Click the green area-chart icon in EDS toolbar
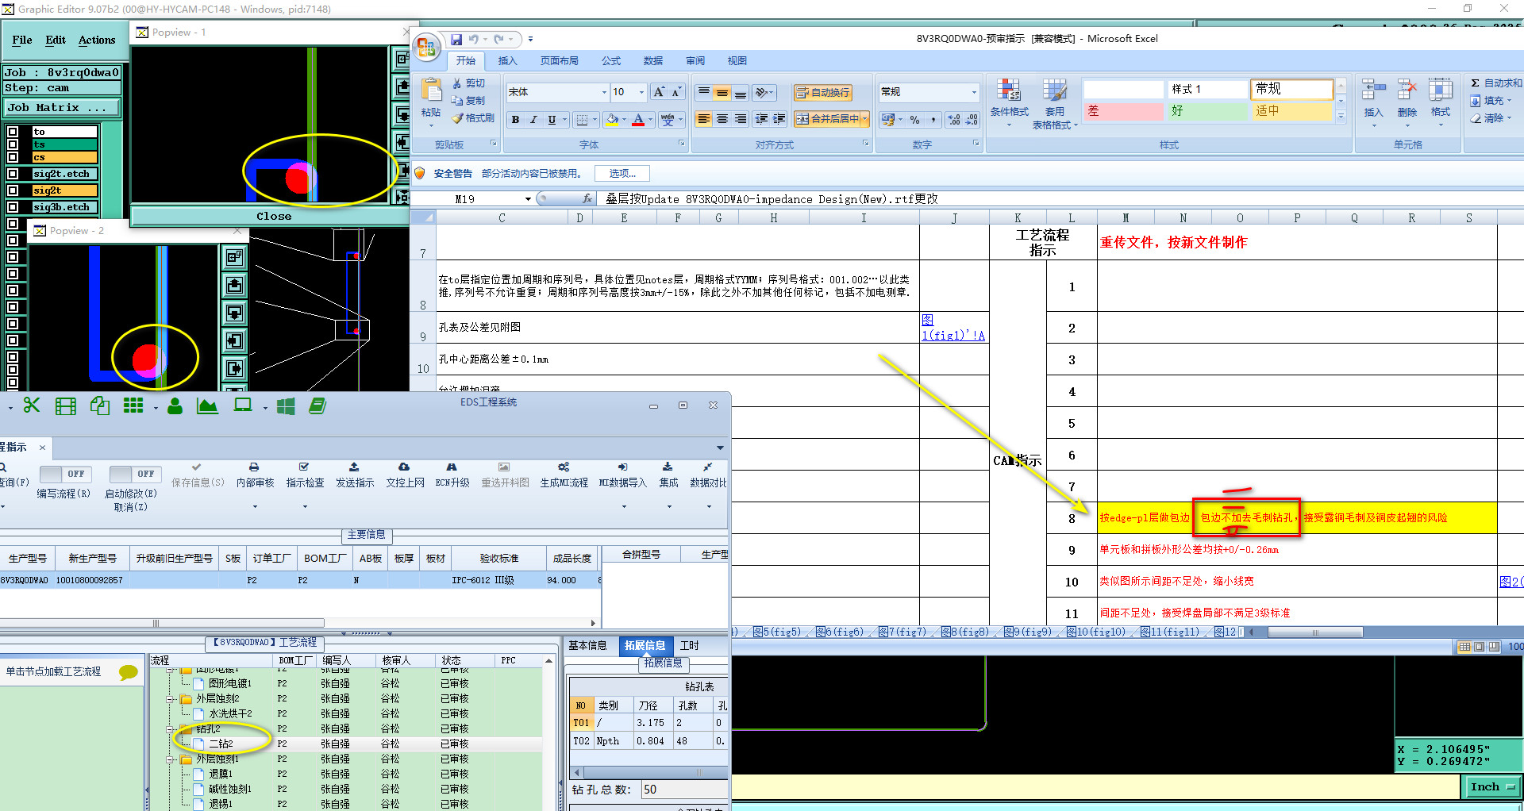Image resolution: width=1524 pixels, height=811 pixels. point(208,406)
